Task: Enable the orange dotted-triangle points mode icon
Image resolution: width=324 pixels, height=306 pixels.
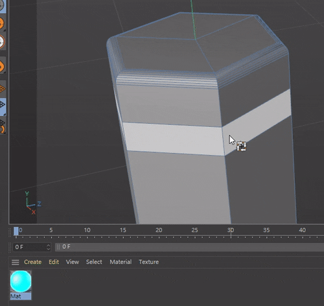Action: [x=2, y=89]
